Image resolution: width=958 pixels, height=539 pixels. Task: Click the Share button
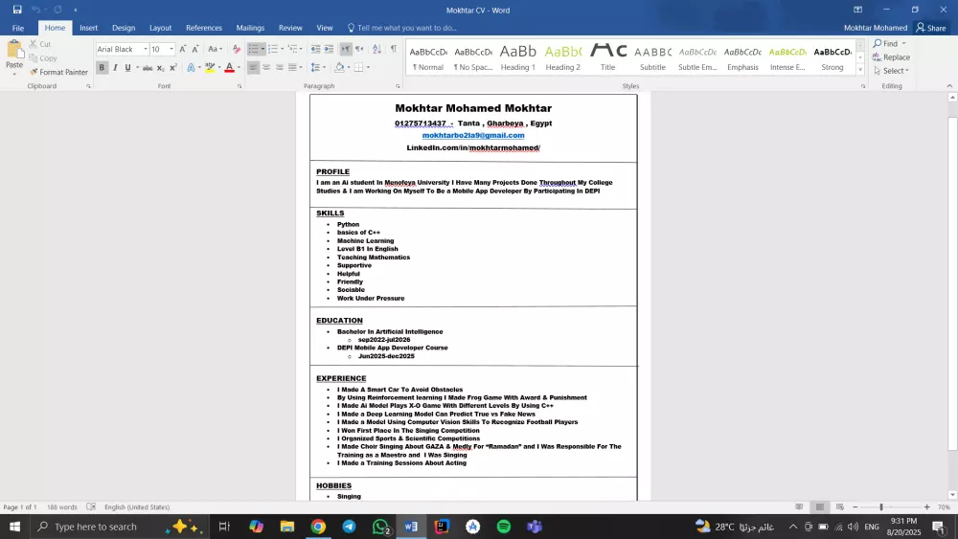pos(931,28)
